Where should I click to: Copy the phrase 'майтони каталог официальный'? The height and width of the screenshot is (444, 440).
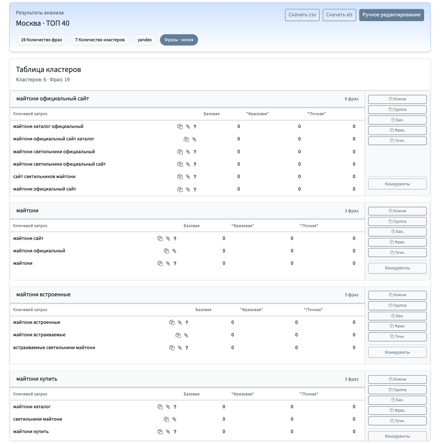coord(180,127)
